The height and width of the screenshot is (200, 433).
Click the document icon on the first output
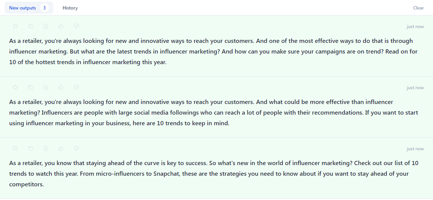click(x=46, y=26)
